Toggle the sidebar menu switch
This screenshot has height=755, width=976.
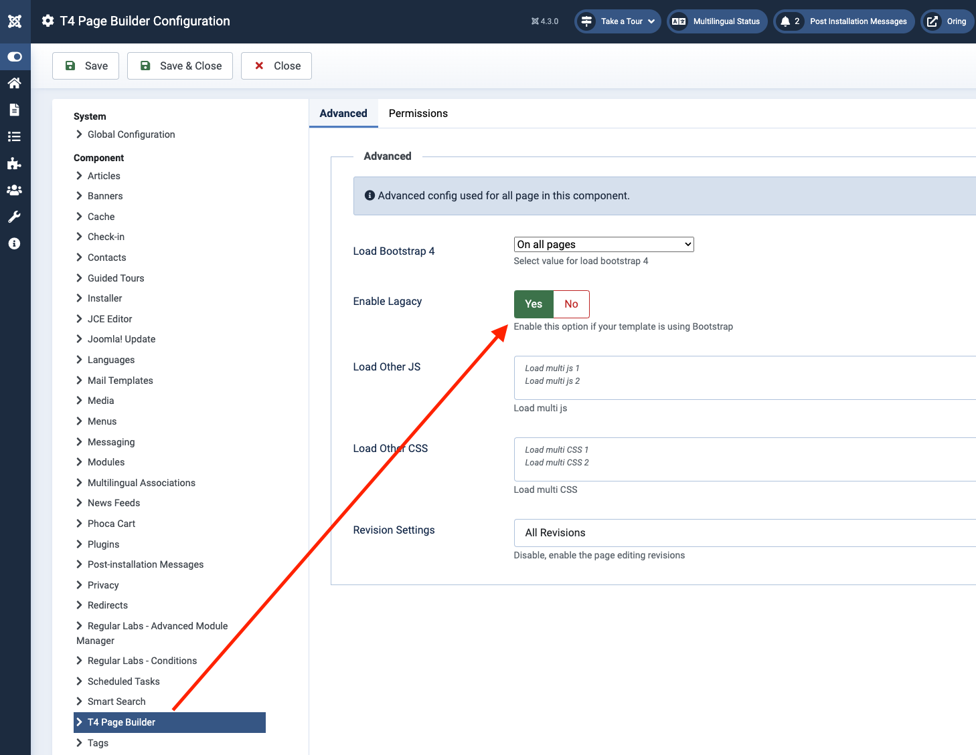pos(15,57)
